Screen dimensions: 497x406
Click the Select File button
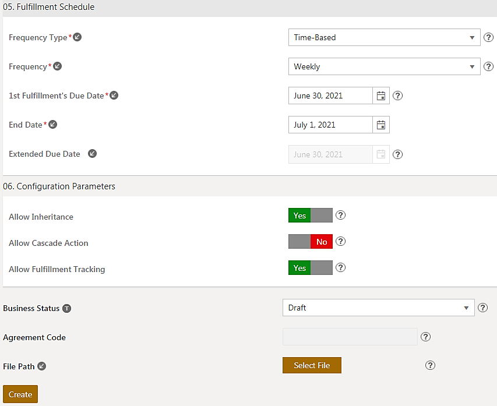point(312,365)
